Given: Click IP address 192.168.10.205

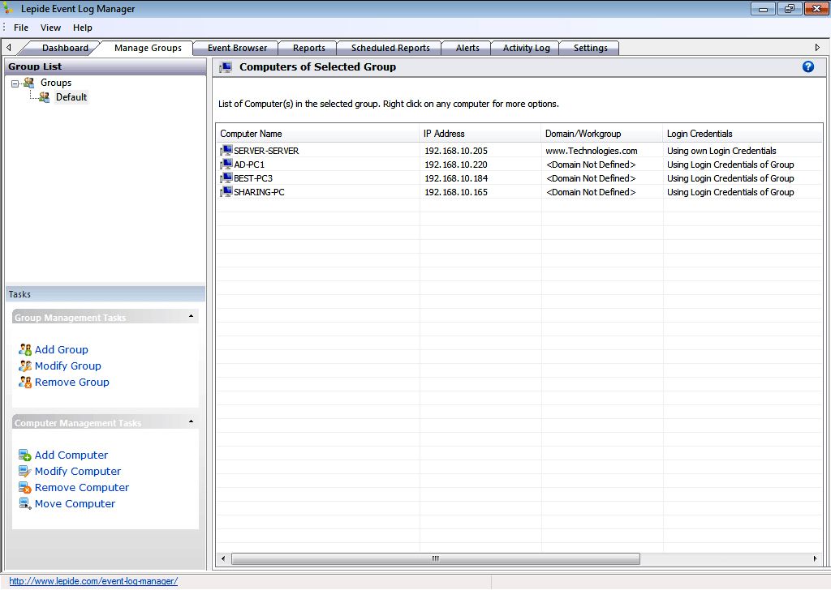Looking at the screenshot, I should (x=456, y=151).
